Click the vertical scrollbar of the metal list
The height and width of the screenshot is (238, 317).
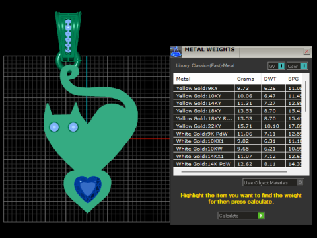(x=306, y=97)
